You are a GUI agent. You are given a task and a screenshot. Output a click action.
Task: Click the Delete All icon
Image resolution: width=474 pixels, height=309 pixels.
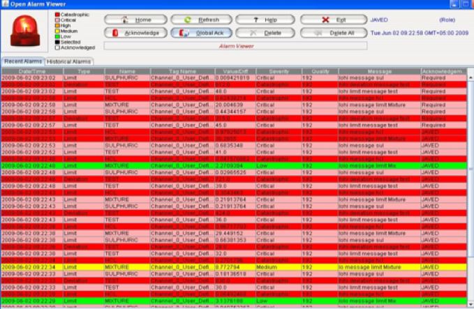318,33
